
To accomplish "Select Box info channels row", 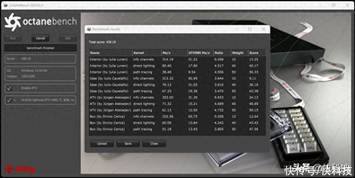I will pos(177,117).
